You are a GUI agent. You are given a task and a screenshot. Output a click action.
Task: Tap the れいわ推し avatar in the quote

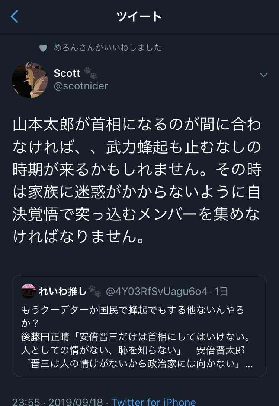(28, 291)
